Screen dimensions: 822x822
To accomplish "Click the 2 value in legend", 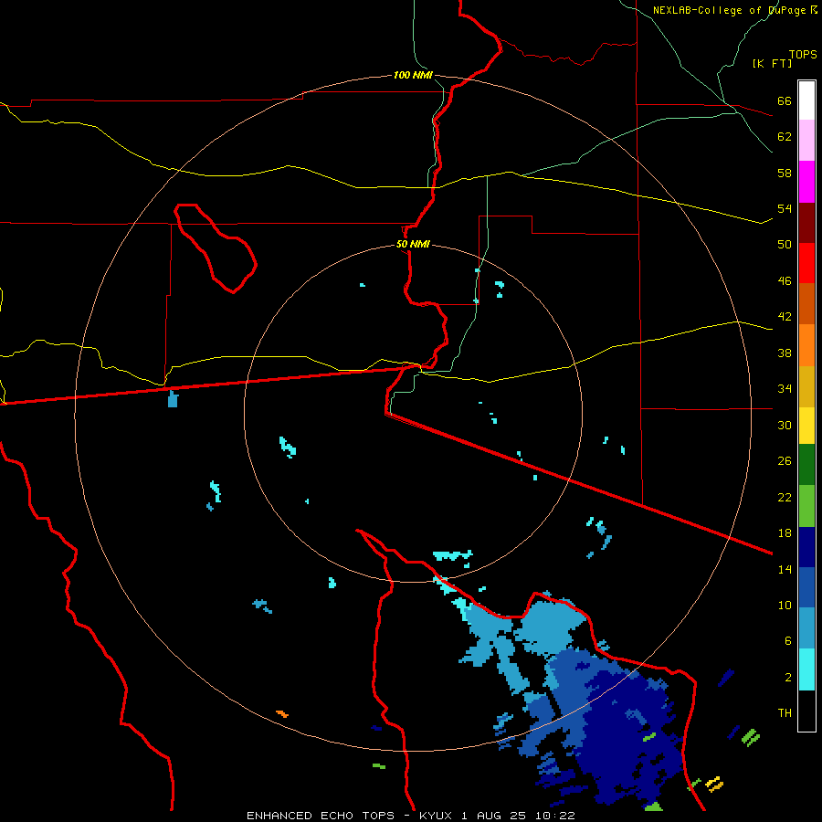I will [x=788, y=678].
